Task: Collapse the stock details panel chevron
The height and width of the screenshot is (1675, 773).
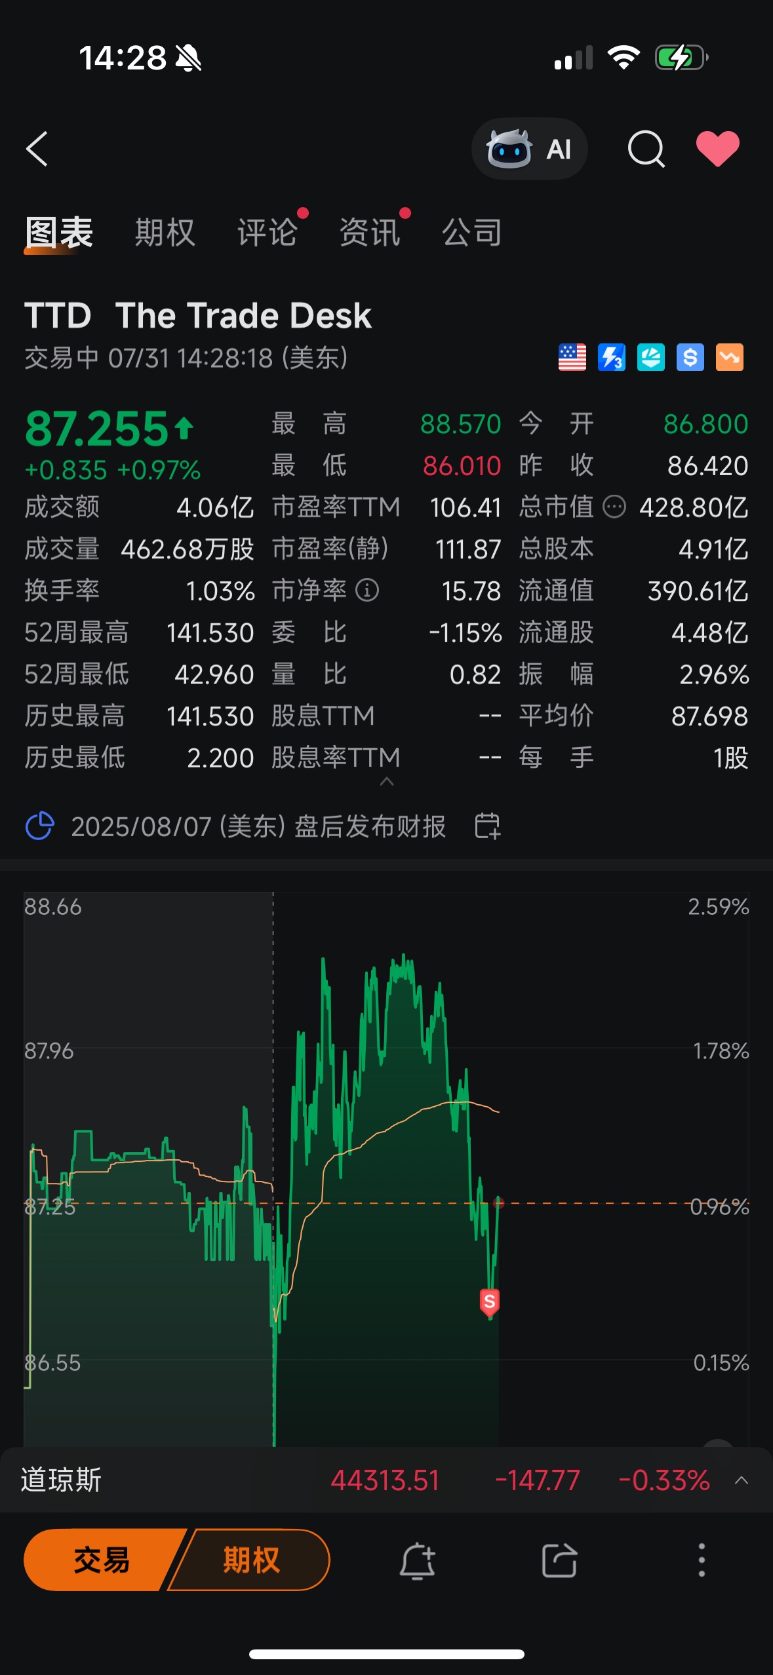Action: coord(387,781)
